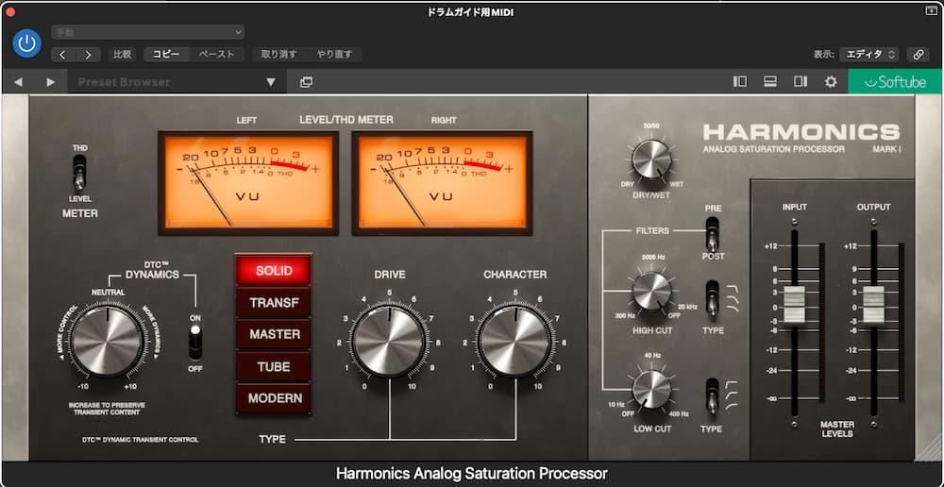Click the DRY/WET mix knob
This screenshot has height=487, width=944.
(652, 159)
